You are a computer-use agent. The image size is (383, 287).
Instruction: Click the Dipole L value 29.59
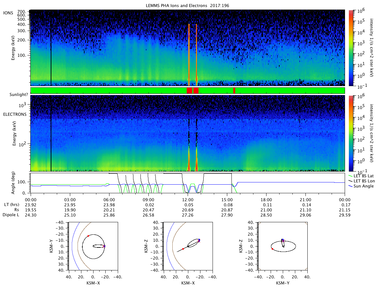pyautogui.click(x=345, y=216)
